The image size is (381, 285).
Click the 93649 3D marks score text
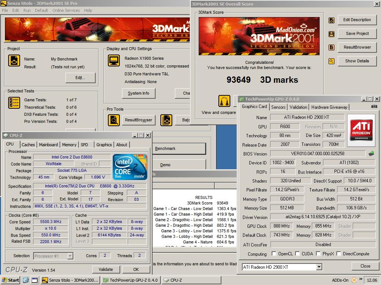click(x=262, y=80)
